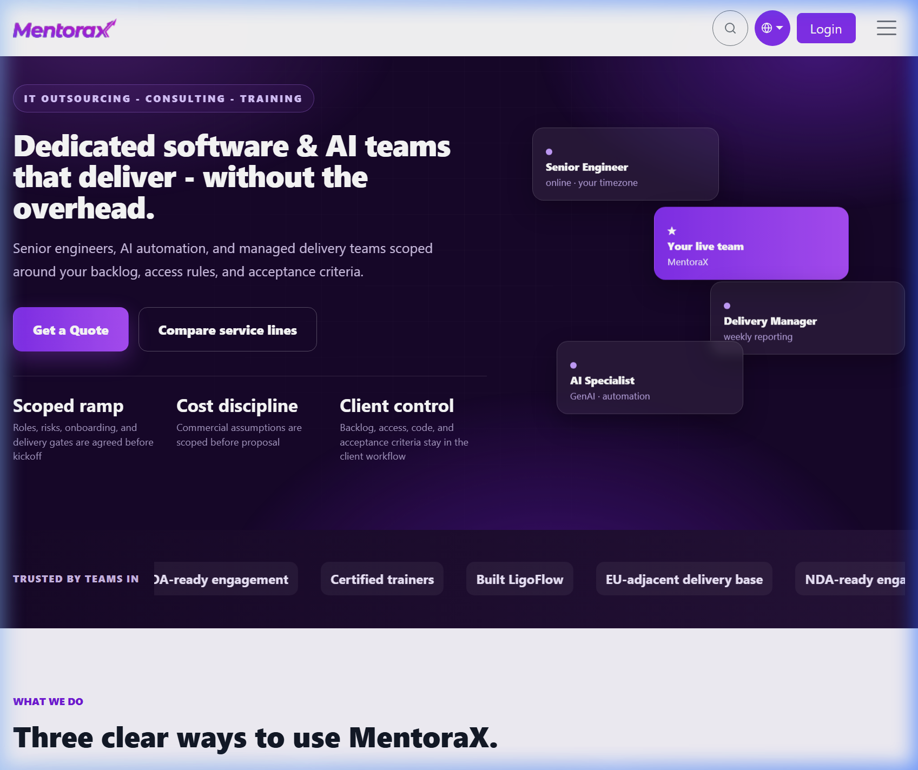Click the Client control heading
The image size is (918, 770).
pos(397,406)
